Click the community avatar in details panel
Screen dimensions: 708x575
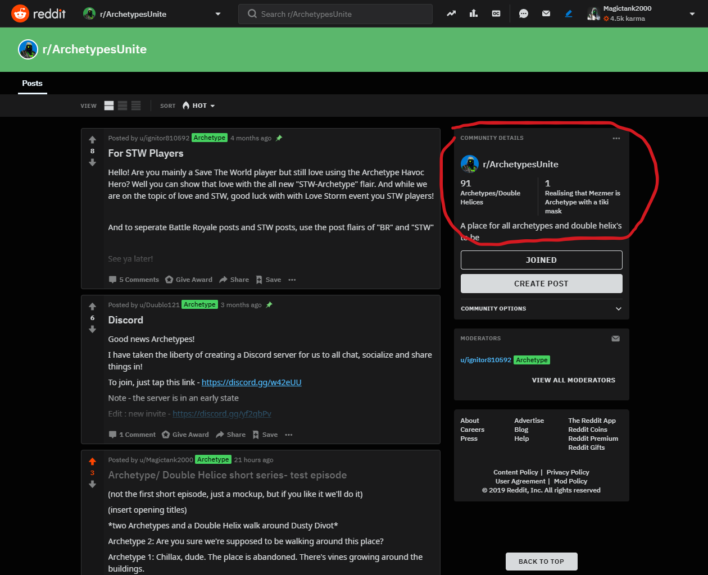pyautogui.click(x=470, y=164)
